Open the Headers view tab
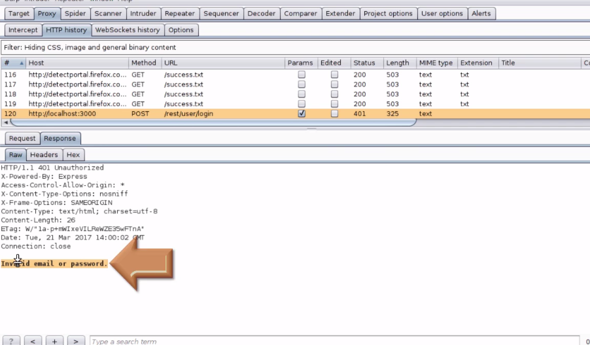Screen dimensions: 590x345 tap(44, 154)
